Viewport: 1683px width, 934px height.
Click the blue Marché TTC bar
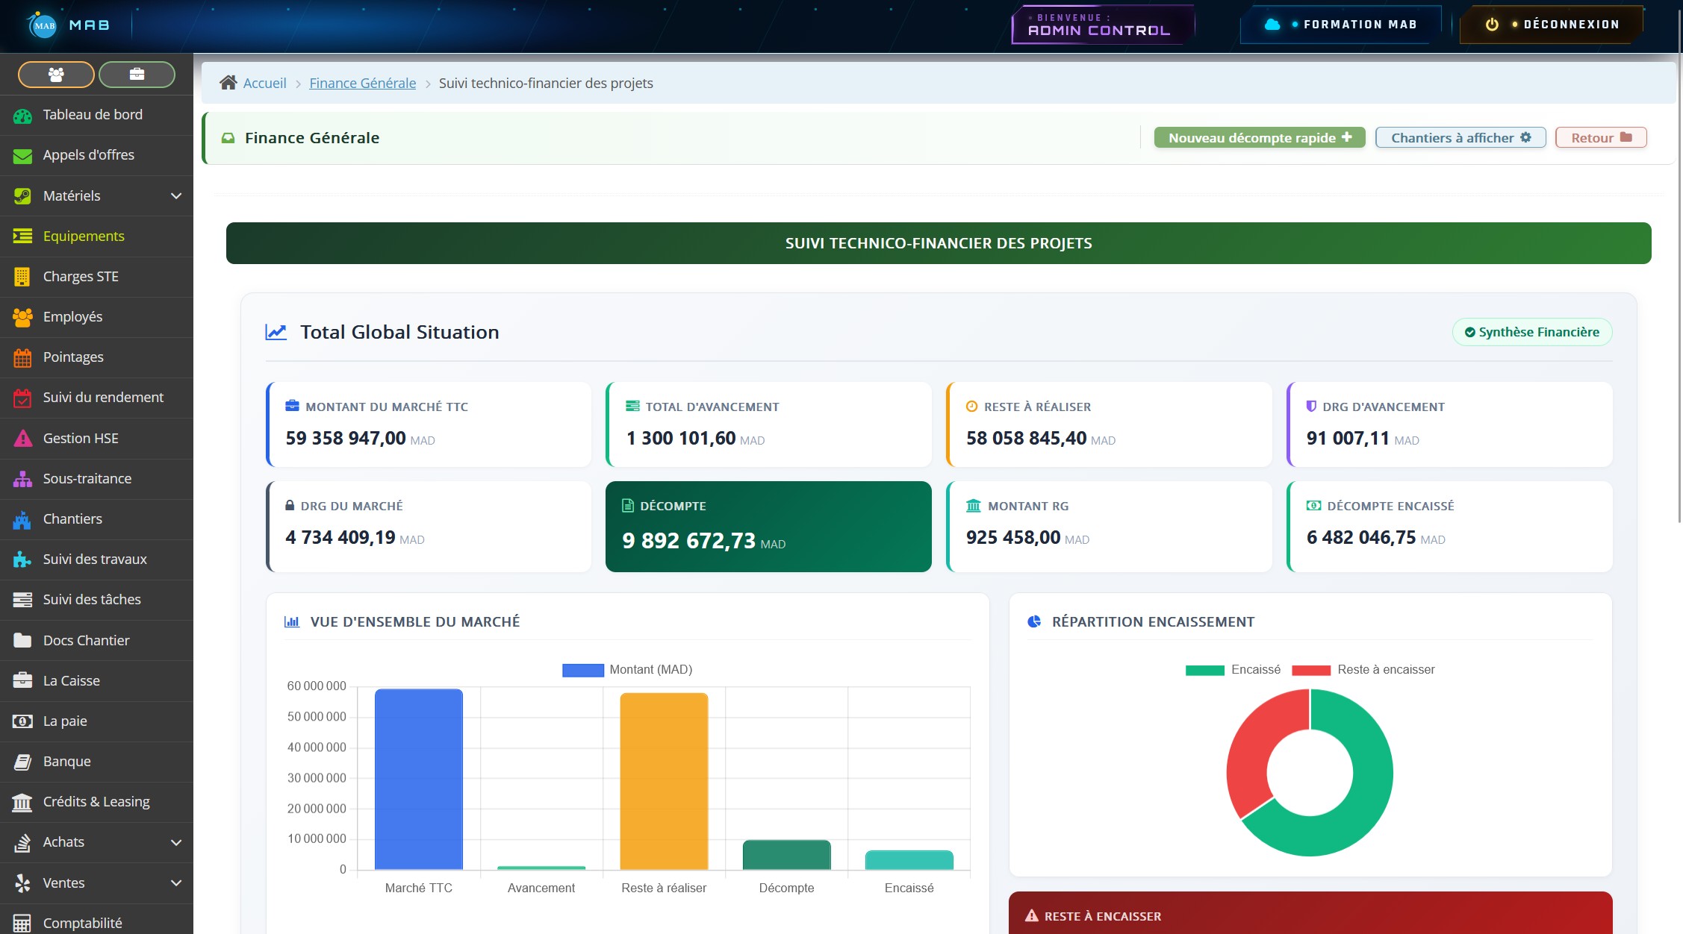click(x=419, y=780)
